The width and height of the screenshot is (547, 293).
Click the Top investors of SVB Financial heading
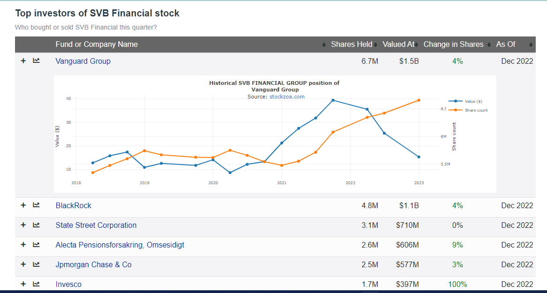click(x=97, y=13)
